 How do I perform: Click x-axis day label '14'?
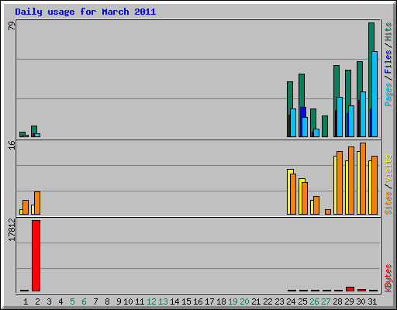(x=174, y=301)
